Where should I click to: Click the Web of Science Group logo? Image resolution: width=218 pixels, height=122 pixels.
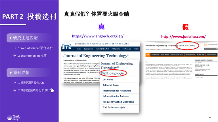pos(14,118)
